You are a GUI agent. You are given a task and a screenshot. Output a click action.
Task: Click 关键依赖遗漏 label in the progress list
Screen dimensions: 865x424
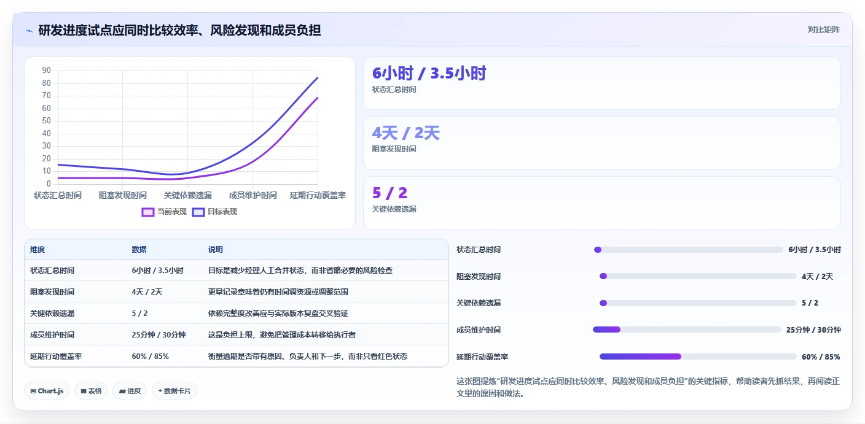tap(479, 303)
